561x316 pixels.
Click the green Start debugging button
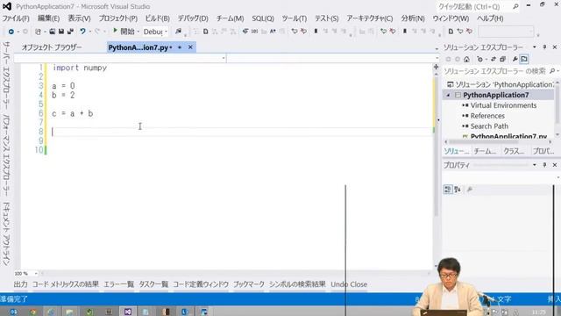124,32
